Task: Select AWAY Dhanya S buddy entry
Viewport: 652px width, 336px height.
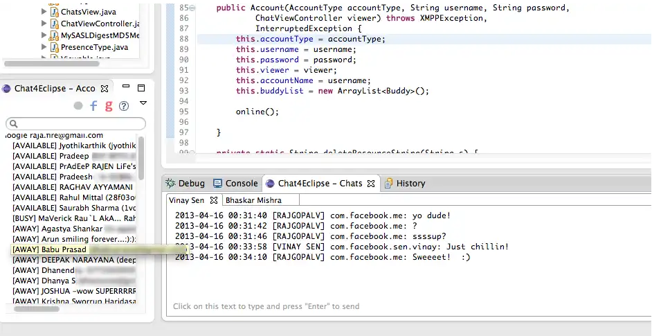Action: click(74, 281)
